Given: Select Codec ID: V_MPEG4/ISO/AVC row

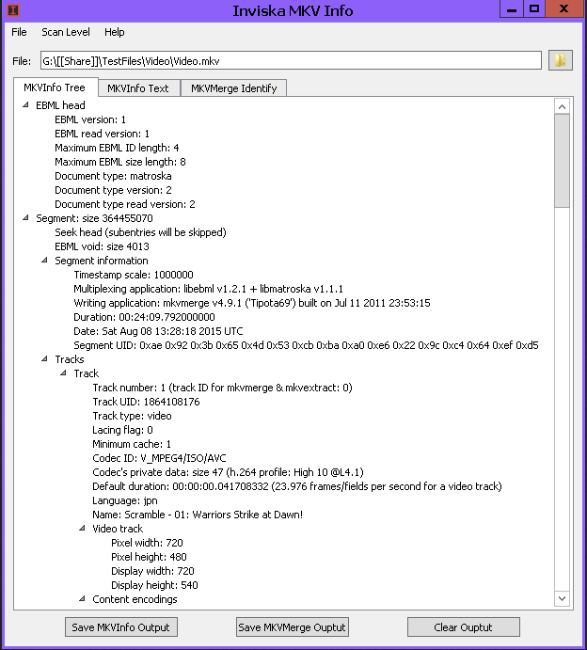Looking at the screenshot, I should click(160, 458).
